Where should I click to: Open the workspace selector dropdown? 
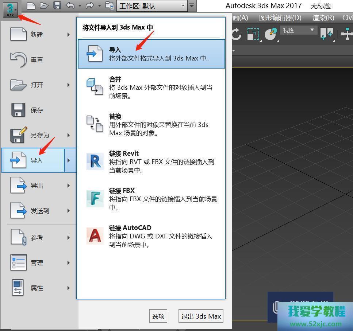[153, 6]
